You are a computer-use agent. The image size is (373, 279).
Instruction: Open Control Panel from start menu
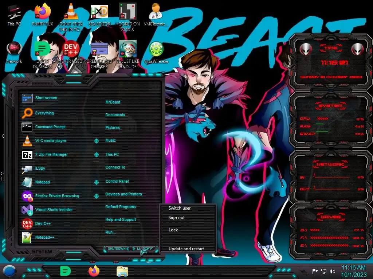pyautogui.click(x=117, y=181)
